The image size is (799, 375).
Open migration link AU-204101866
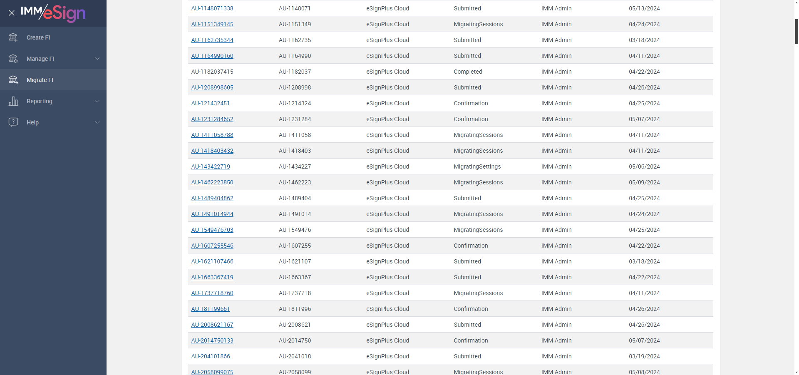pos(211,356)
